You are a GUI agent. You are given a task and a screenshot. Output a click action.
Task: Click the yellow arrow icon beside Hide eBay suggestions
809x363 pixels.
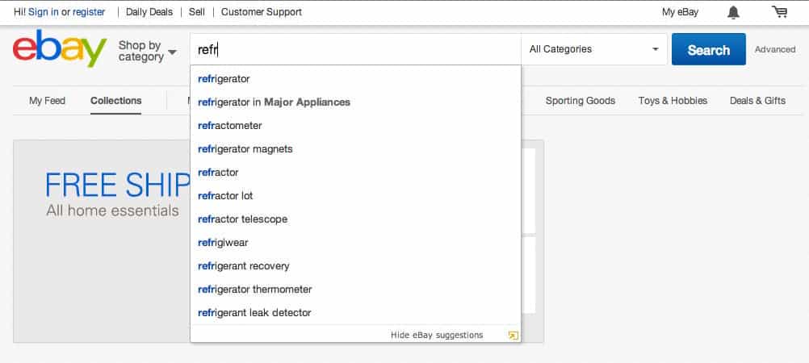[x=513, y=335]
